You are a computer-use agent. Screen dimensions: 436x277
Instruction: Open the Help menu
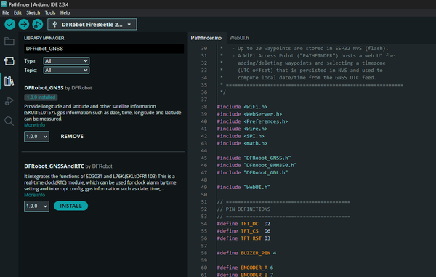pos(65,12)
